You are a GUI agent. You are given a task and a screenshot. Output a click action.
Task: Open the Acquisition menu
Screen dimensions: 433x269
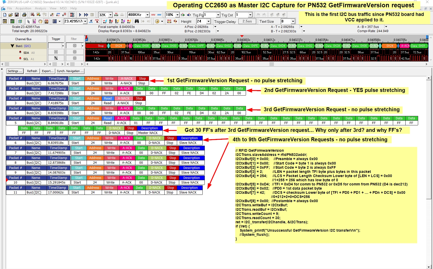pos(23,8)
